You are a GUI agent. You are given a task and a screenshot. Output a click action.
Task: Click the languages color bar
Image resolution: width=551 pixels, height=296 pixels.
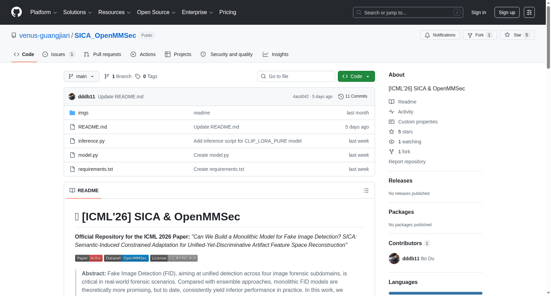436,293
